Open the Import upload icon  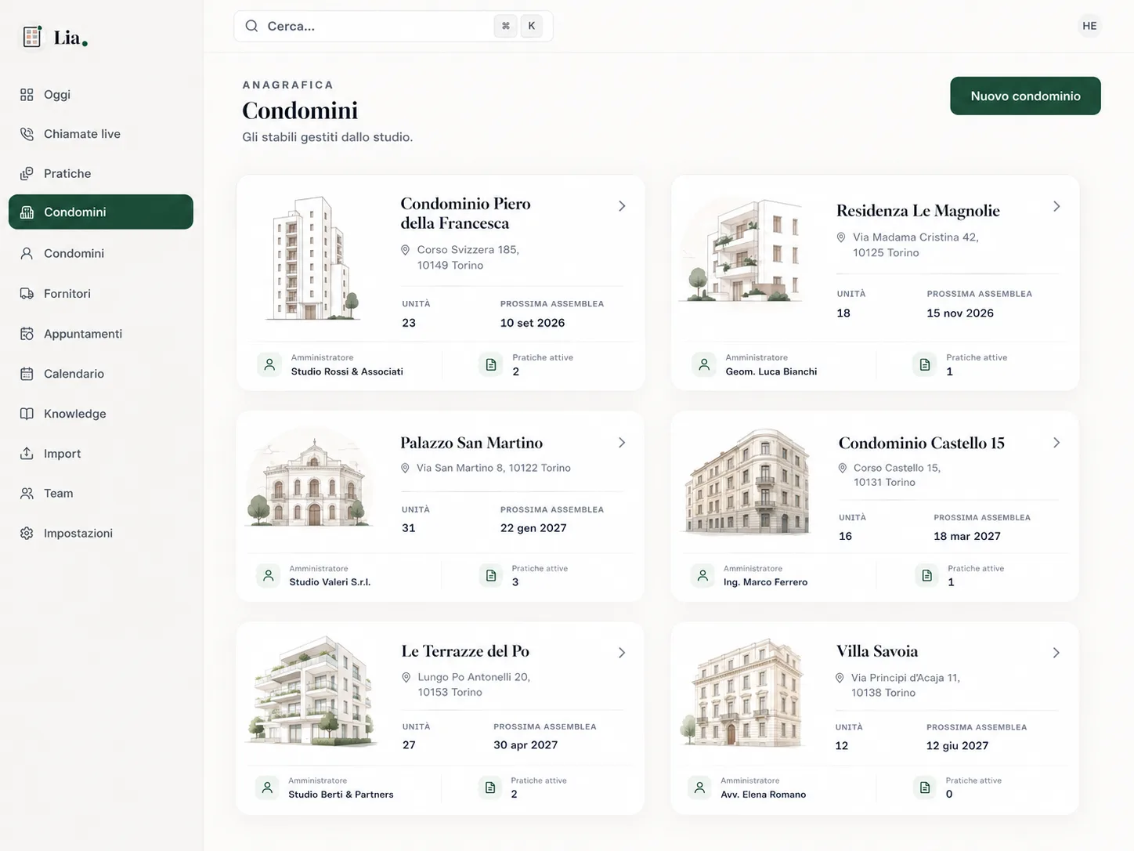coord(27,454)
